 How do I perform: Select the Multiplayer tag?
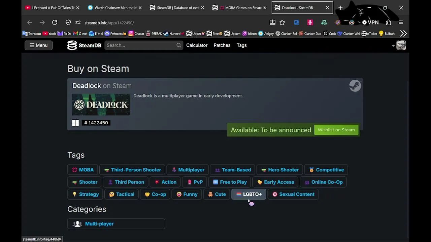pos(188,170)
